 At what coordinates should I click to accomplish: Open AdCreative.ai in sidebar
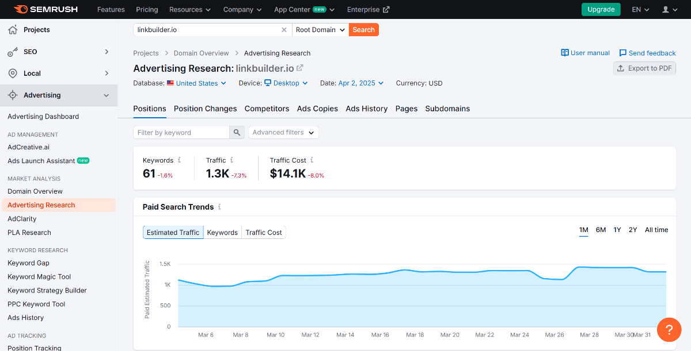coord(29,147)
